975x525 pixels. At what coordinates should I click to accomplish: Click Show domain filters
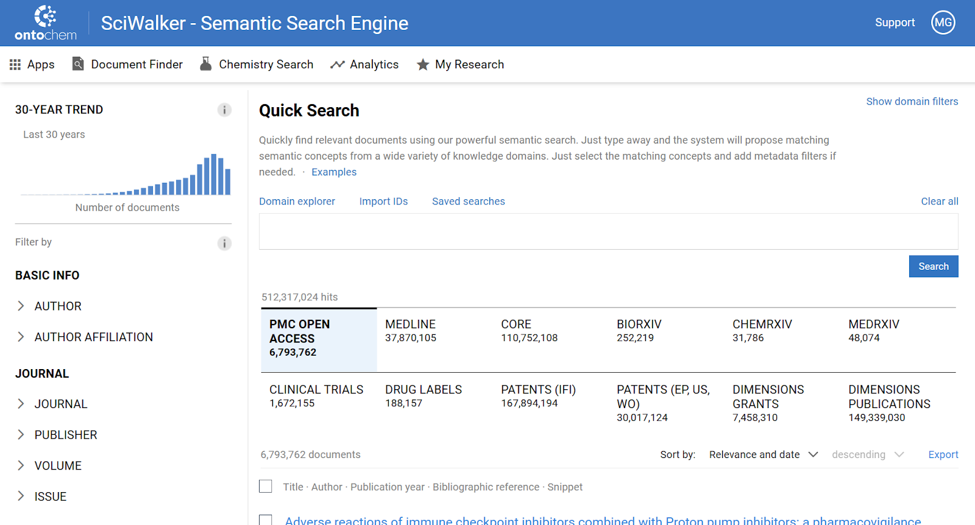click(x=912, y=101)
